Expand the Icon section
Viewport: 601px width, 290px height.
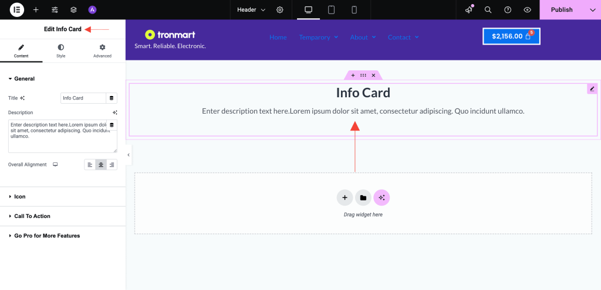point(20,197)
